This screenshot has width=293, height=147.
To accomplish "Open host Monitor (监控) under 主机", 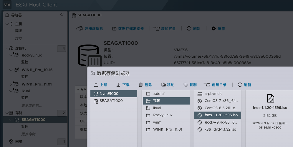I will [18, 38].
